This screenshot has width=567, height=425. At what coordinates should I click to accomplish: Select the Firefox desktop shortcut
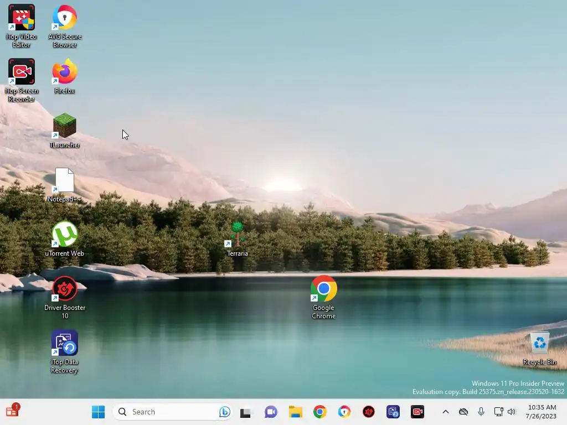(x=65, y=76)
